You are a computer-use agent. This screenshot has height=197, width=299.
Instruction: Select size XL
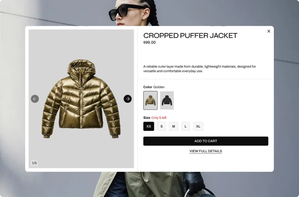[198, 126]
